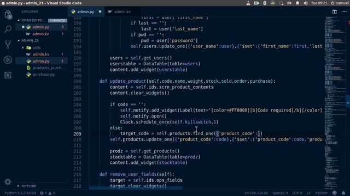This screenshot has height=196, width=350.
Task: Open the Explorer view in activity bar
Action: (8, 15)
